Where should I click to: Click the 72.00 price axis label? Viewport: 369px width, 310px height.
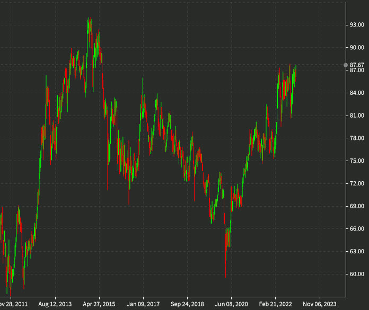point(357,183)
